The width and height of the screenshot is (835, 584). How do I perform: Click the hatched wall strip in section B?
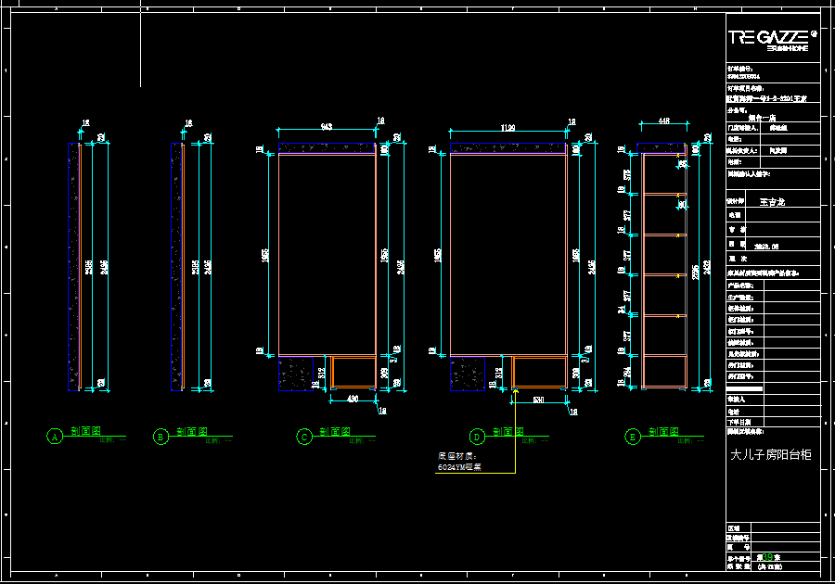(x=176, y=266)
